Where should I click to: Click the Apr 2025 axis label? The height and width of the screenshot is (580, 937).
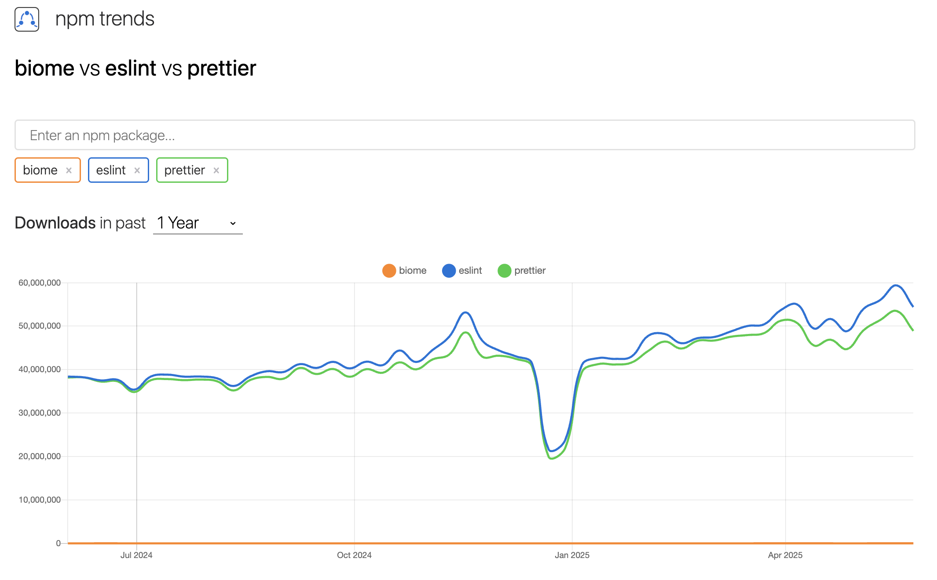[x=785, y=555]
